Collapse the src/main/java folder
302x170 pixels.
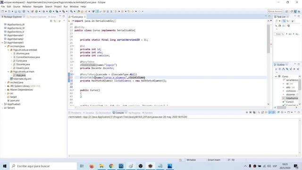click(5, 46)
